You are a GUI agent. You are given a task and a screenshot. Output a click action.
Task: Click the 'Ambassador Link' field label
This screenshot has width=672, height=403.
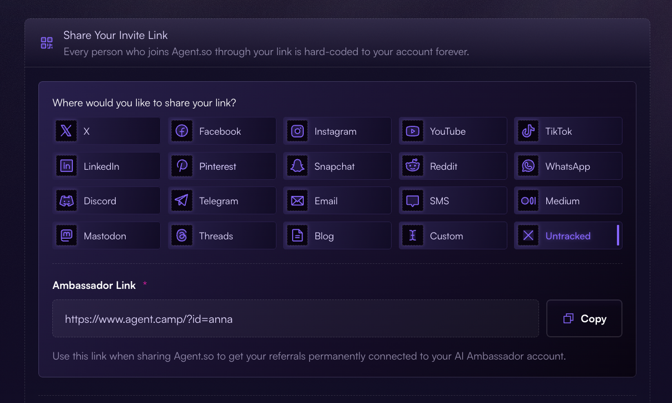[x=94, y=285]
